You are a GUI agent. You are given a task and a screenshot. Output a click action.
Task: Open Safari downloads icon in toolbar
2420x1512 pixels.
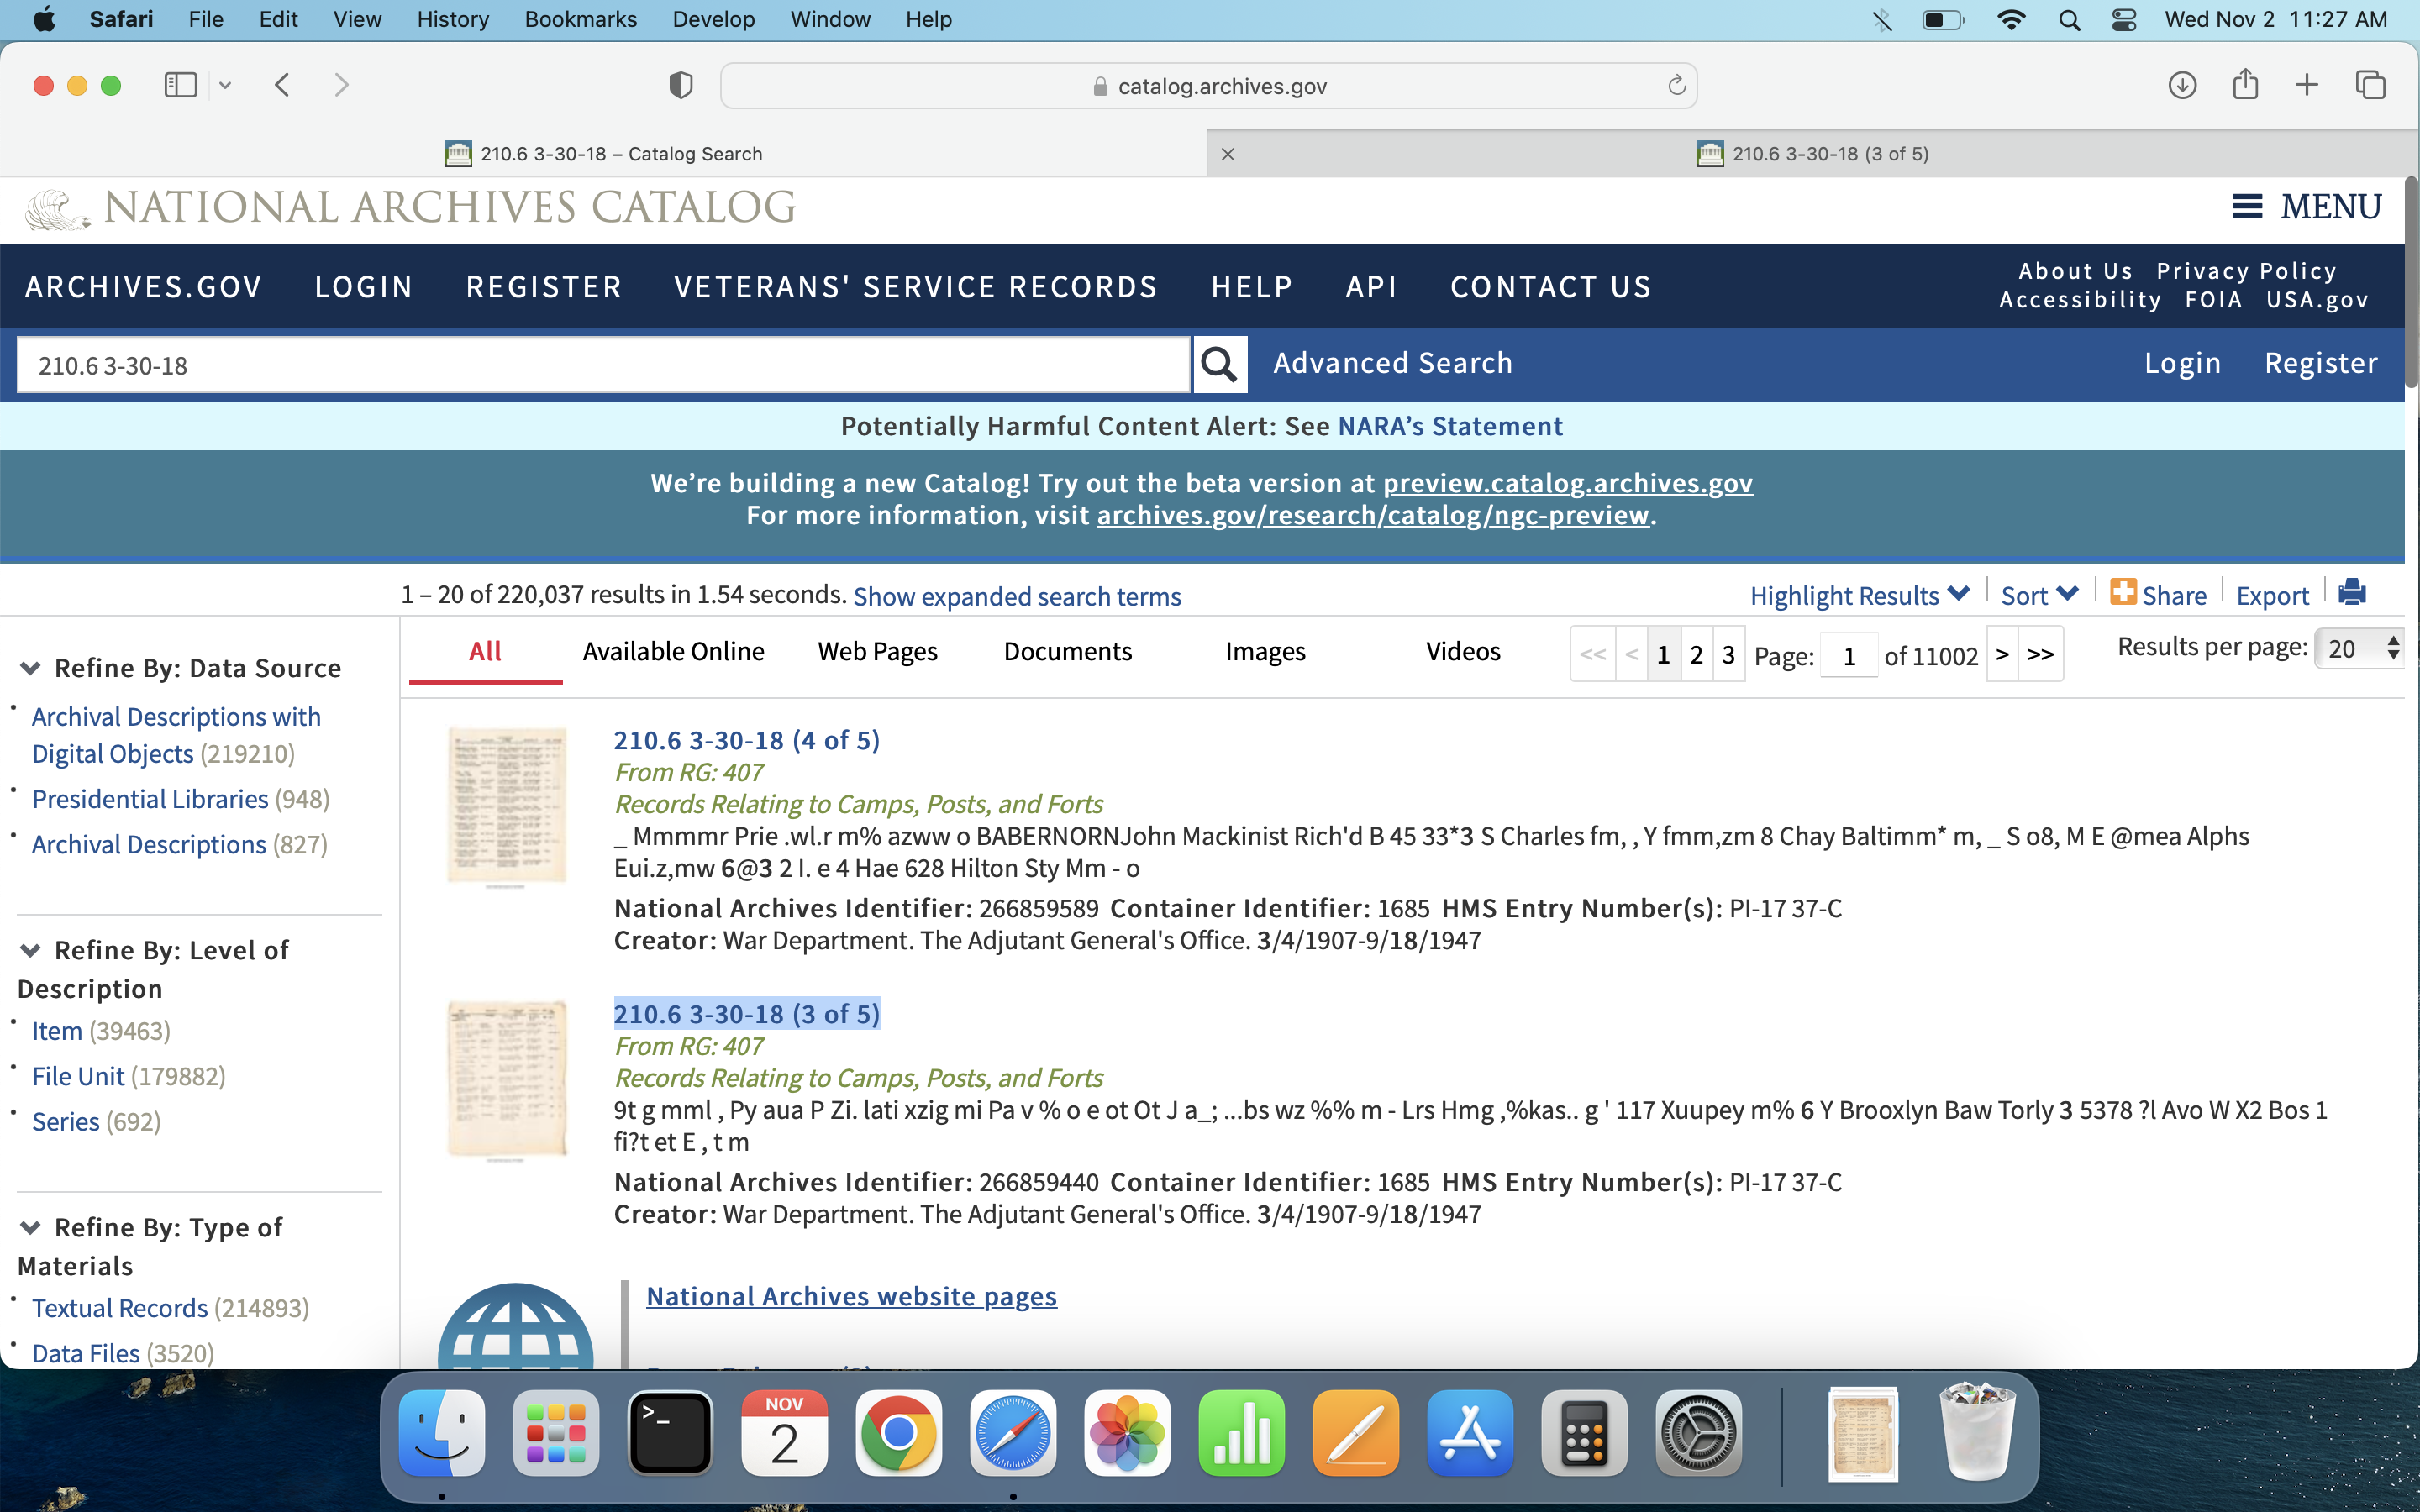tap(2182, 86)
